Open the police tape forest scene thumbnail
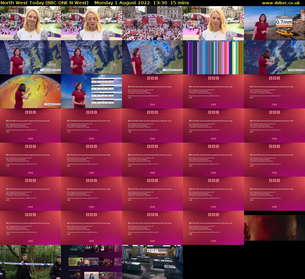 pos(30,262)
